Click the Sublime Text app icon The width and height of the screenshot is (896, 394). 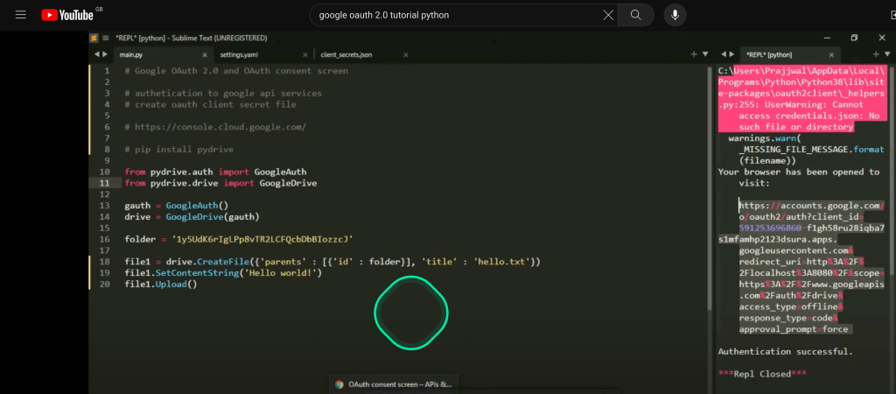[94, 38]
